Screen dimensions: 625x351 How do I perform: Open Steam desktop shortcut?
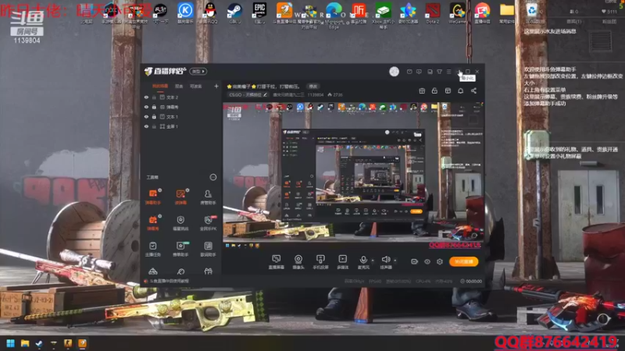coord(235,12)
